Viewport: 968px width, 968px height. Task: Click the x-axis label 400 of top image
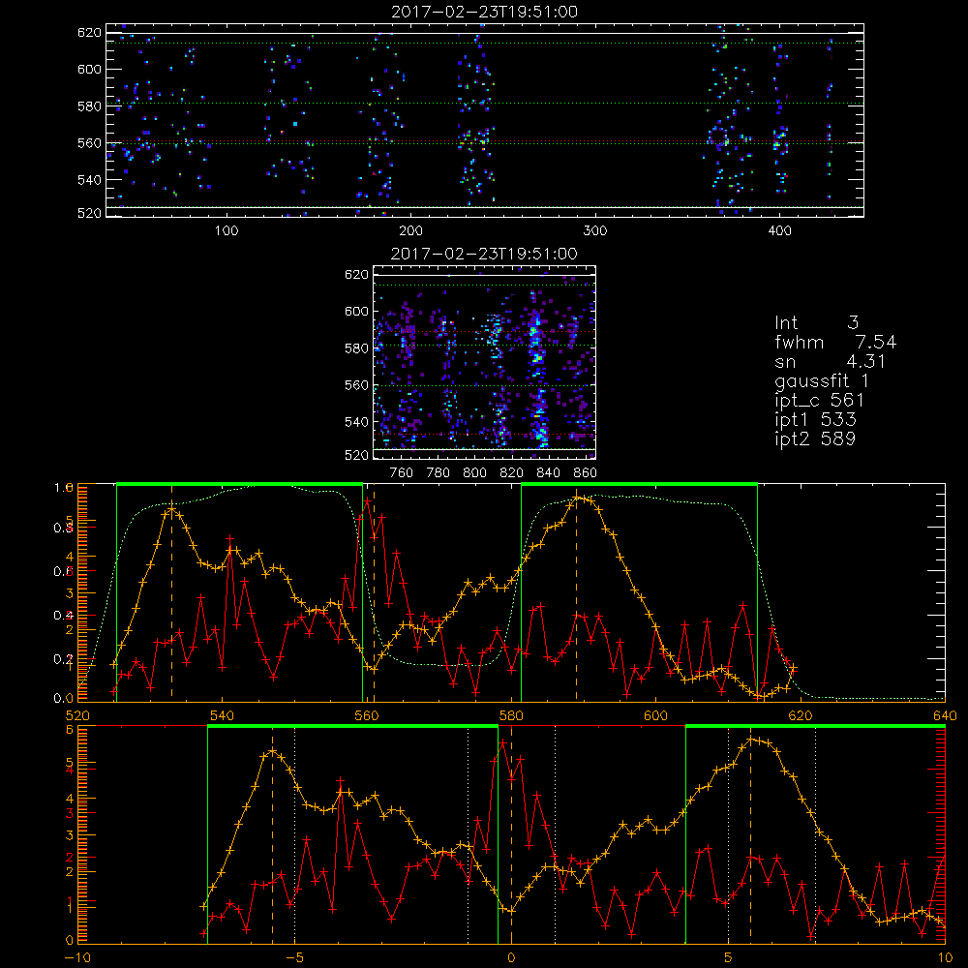pos(779,231)
